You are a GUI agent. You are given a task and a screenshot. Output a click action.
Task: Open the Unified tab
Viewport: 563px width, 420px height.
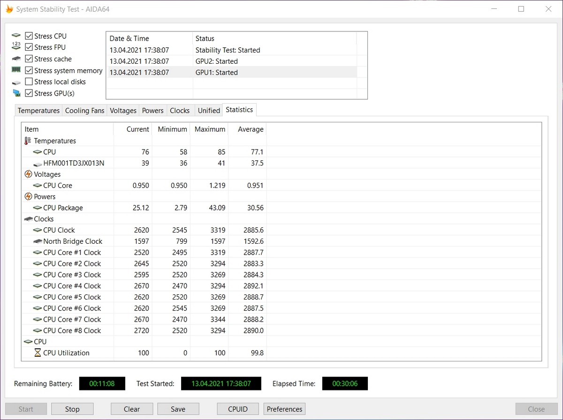coord(209,111)
